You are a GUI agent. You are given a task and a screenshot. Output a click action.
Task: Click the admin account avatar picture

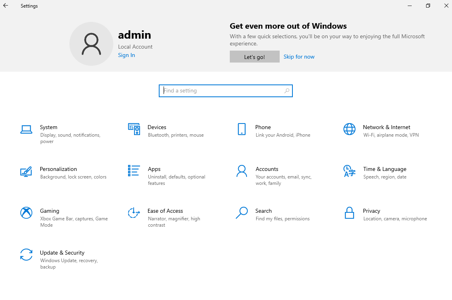(91, 44)
